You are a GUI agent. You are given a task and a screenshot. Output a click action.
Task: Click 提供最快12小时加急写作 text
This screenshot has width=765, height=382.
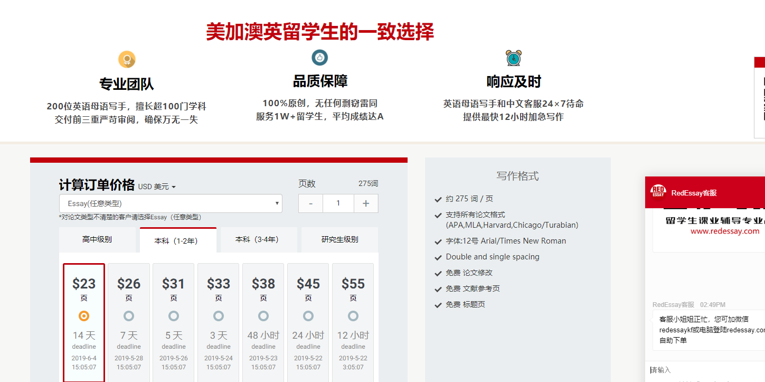pyautogui.click(x=514, y=117)
